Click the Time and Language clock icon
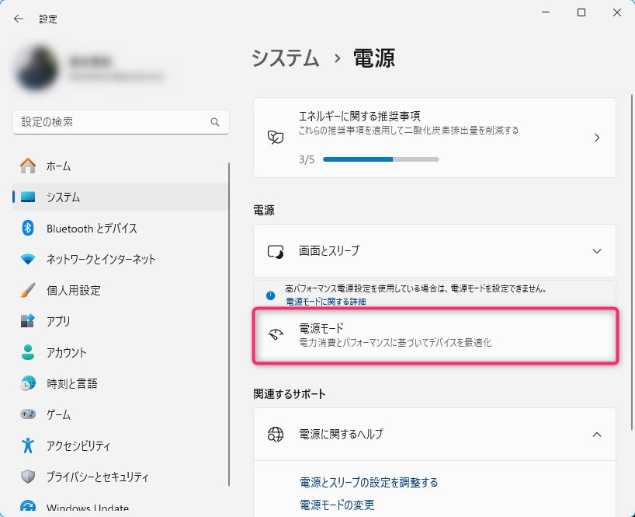Viewport: 635px width, 517px height. [28, 383]
